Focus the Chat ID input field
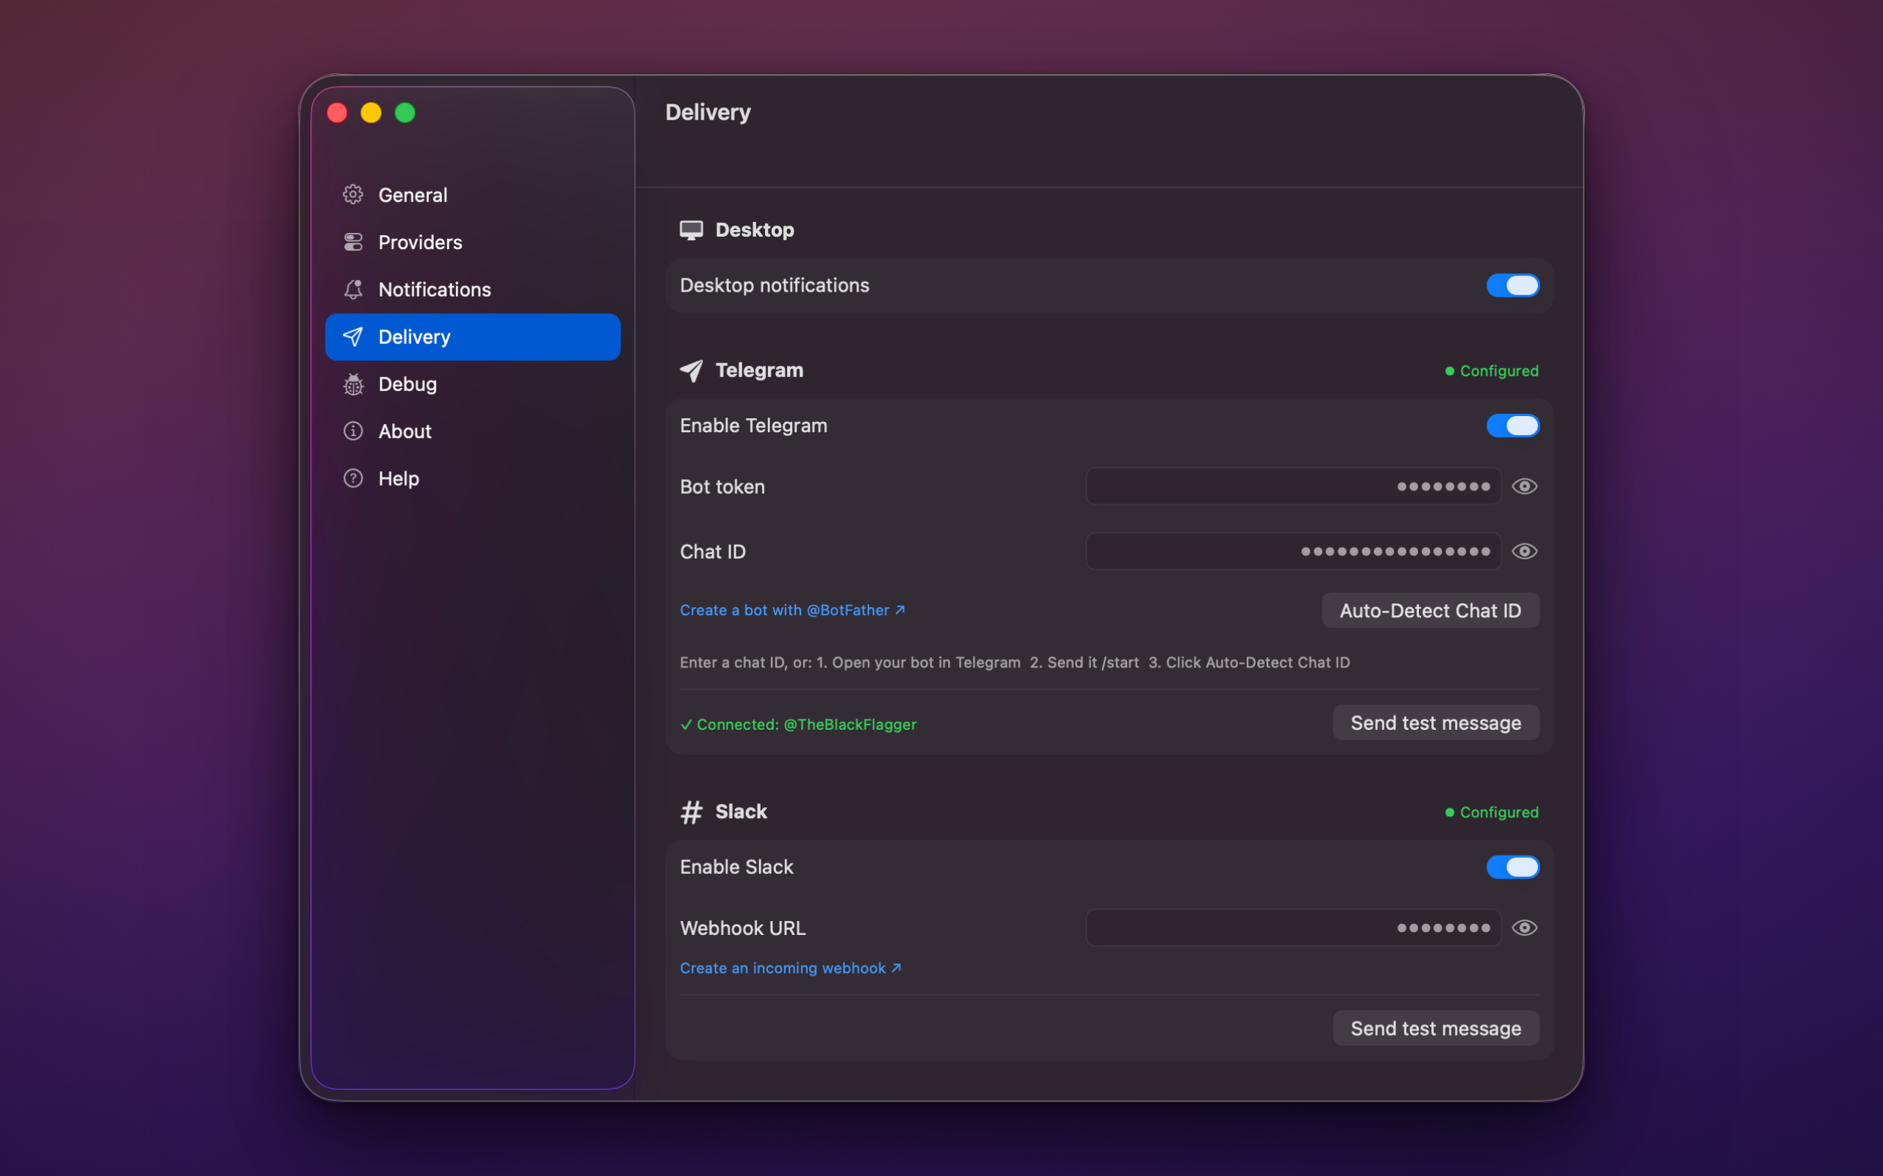 (1293, 551)
